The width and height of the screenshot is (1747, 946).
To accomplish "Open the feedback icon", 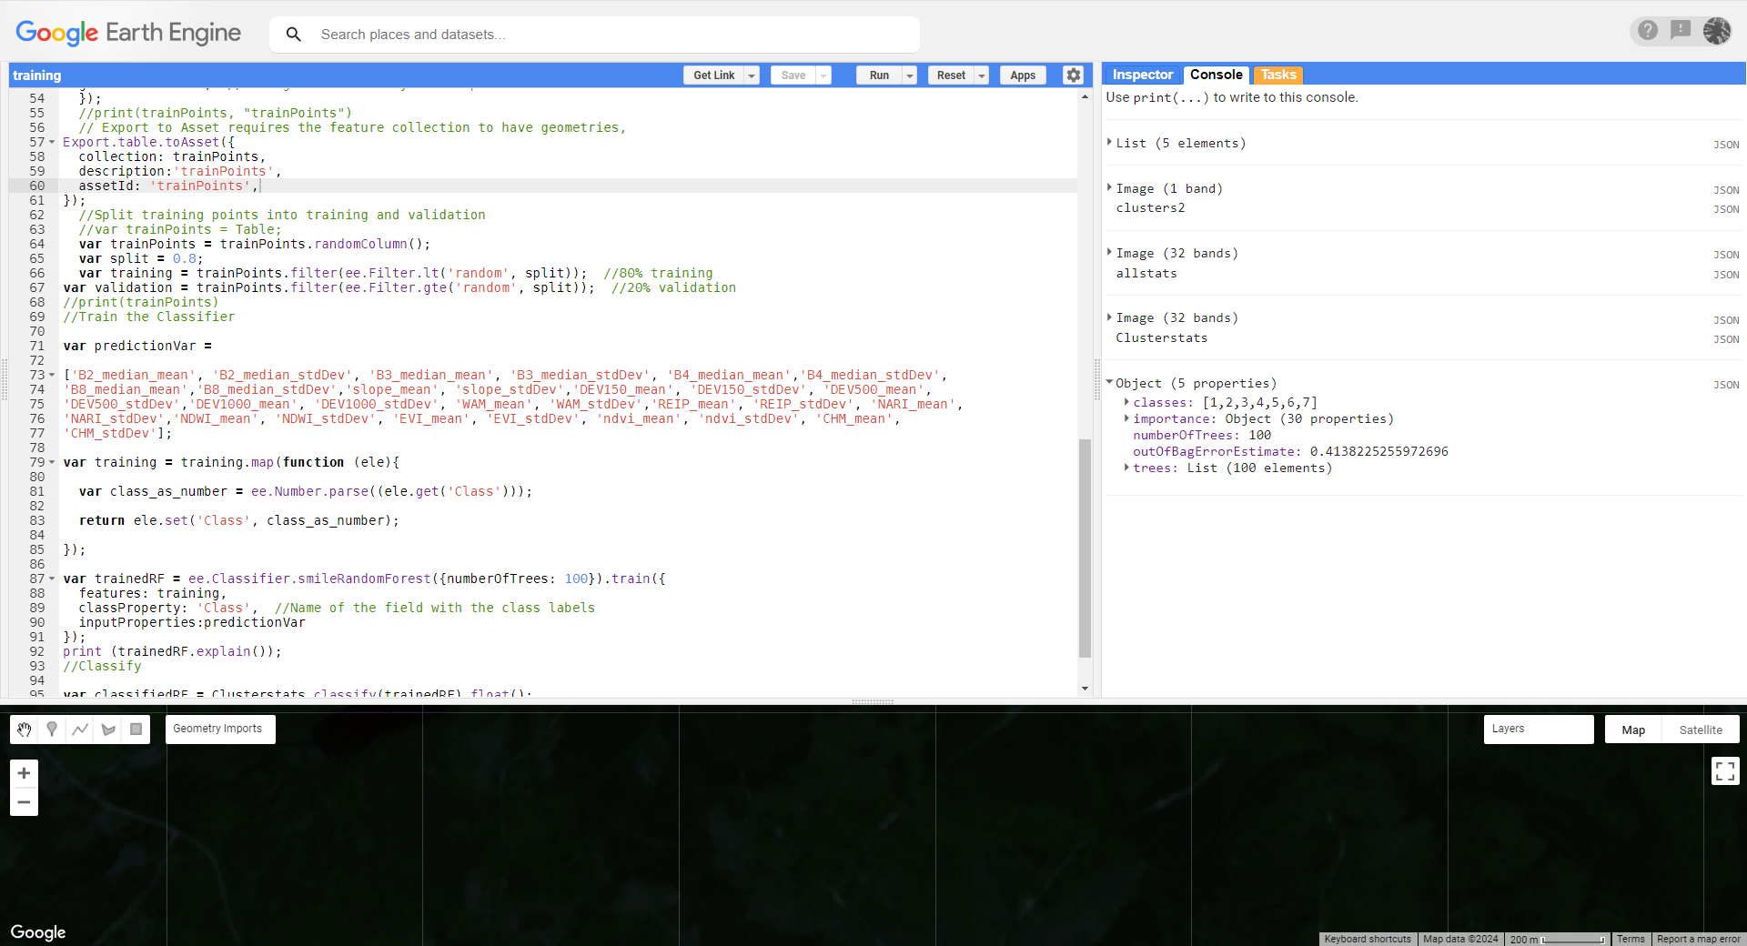I will click(x=1681, y=30).
